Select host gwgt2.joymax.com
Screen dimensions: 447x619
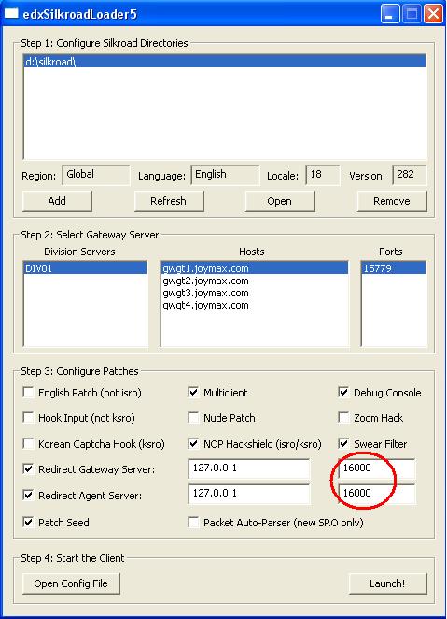255,281
